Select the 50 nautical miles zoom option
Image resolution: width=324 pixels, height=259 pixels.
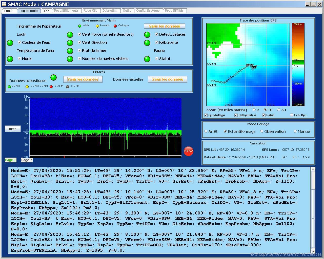click(279, 110)
